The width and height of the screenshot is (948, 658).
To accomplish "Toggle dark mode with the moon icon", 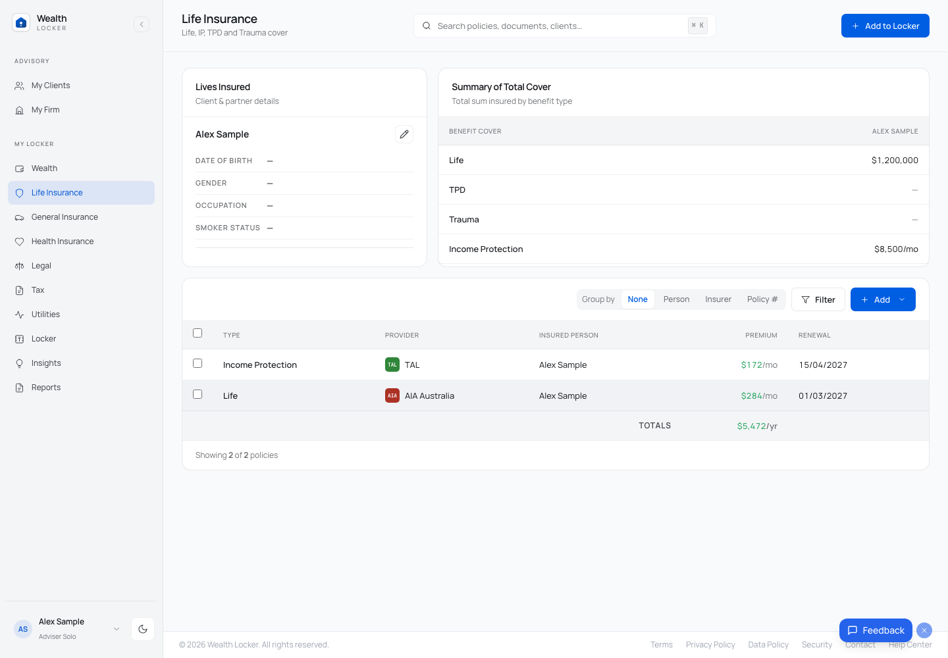I will tap(143, 629).
